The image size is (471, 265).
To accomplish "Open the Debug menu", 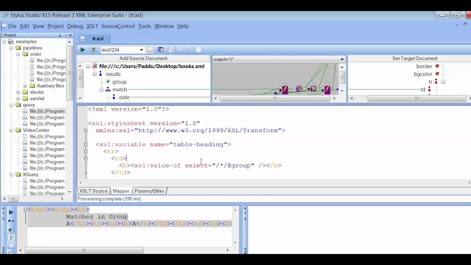I will point(75,26).
